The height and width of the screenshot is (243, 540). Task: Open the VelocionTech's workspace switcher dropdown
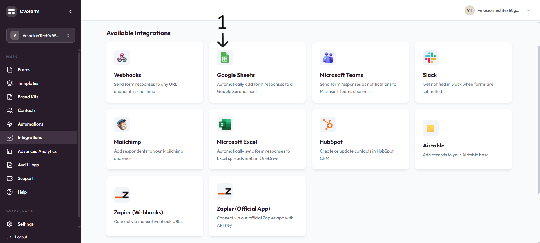coord(41,35)
